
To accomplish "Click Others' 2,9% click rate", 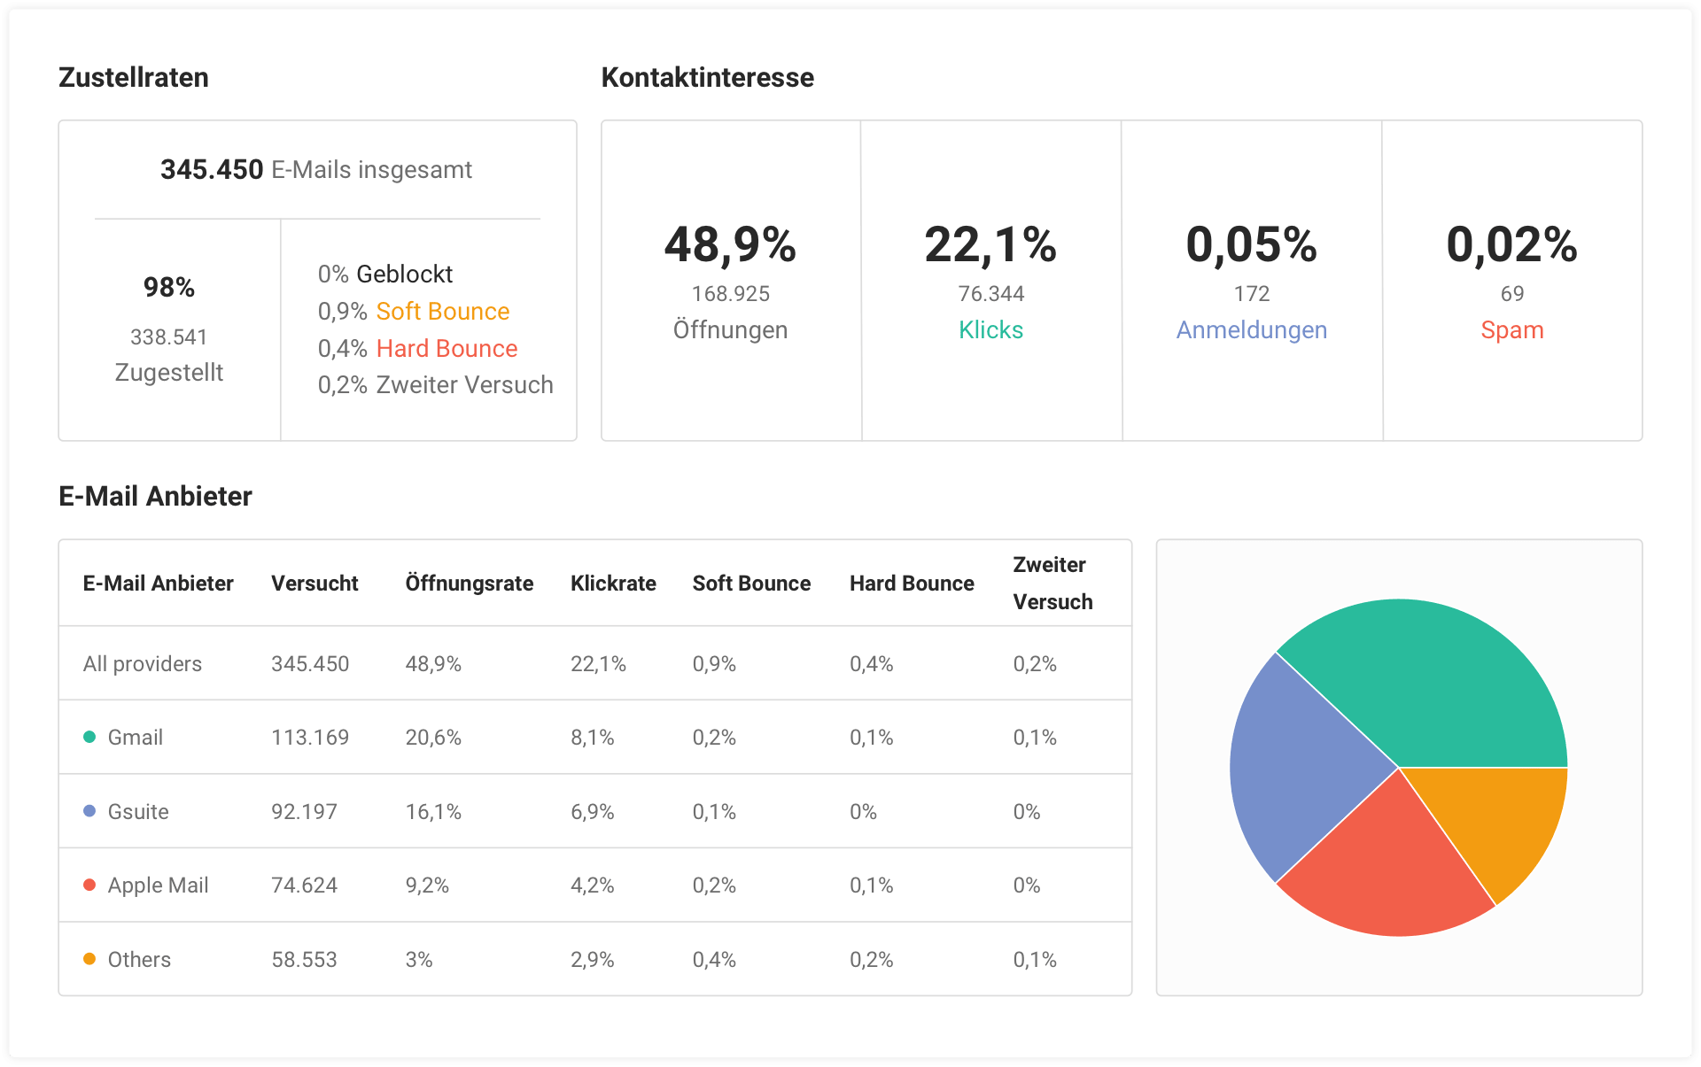I will point(592,960).
